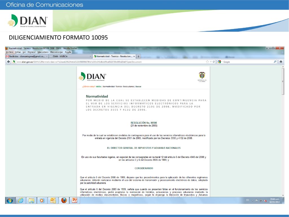The height and width of the screenshot is (217, 289).
Task: Switch to PowerPoint in the taskbar
Action: (x=75, y=200)
